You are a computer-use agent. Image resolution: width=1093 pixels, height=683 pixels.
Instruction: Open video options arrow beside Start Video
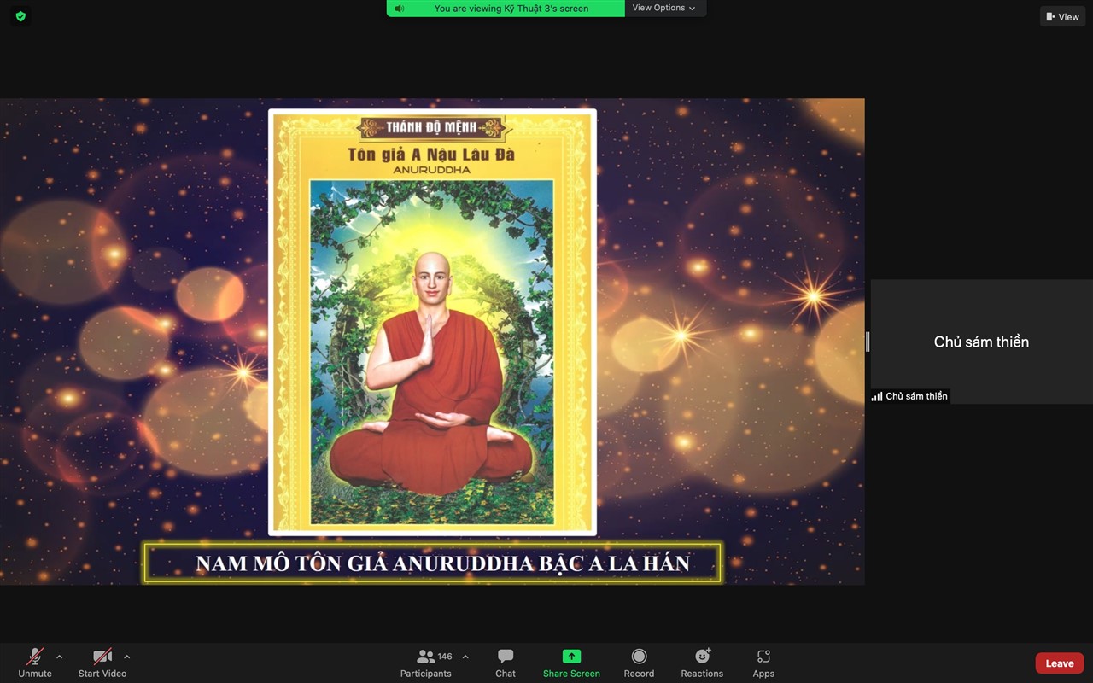[126, 657]
